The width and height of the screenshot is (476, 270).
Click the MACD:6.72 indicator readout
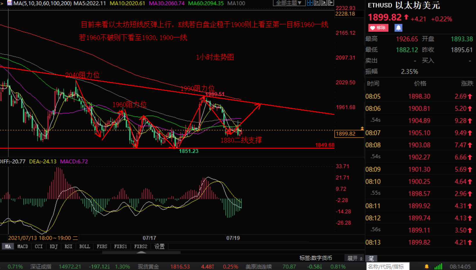[74, 161]
